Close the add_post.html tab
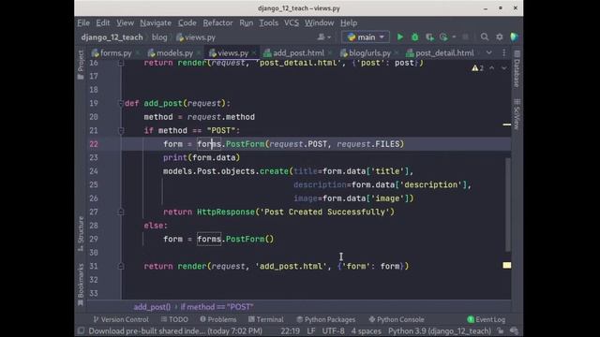600x337 pixels. (x=330, y=53)
